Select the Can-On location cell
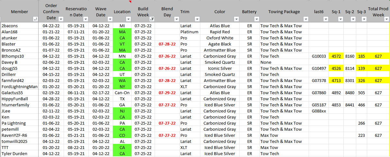The width and height of the screenshot is (390, 157). click(x=122, y=93)
